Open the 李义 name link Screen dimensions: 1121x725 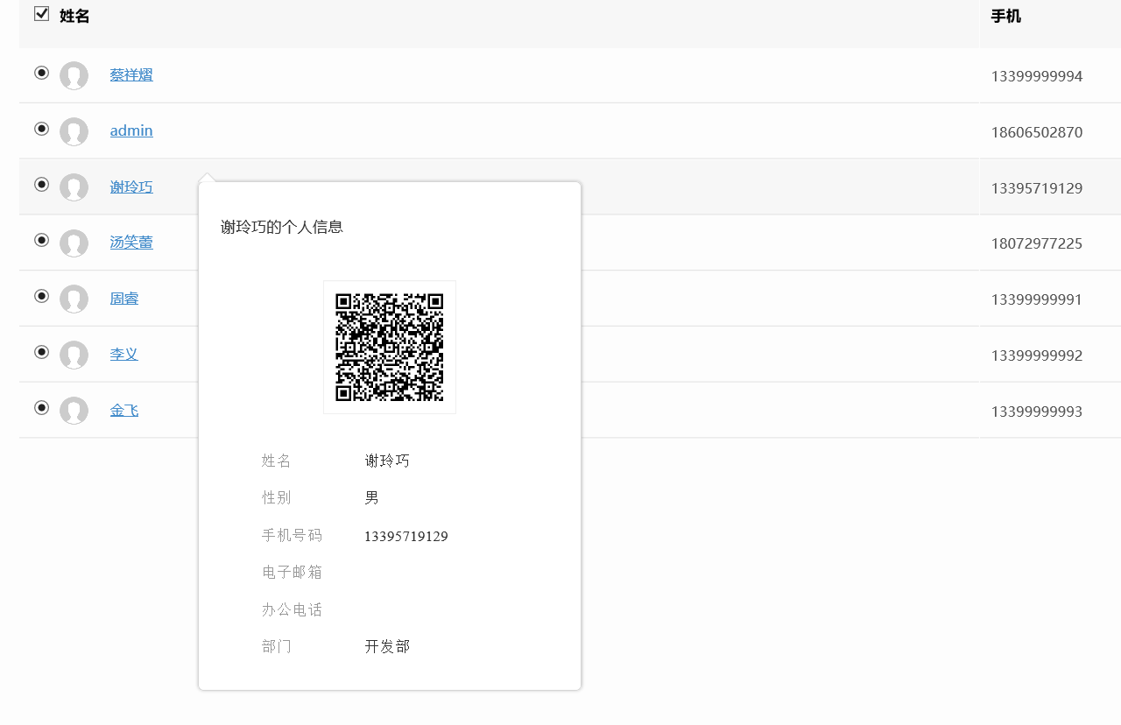click(123, 355)
